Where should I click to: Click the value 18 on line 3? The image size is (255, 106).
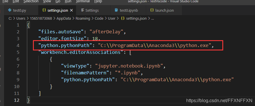[95, 39]
